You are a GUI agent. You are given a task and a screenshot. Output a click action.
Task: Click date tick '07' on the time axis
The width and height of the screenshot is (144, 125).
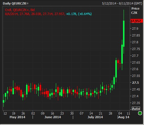[x=82, y=113]
